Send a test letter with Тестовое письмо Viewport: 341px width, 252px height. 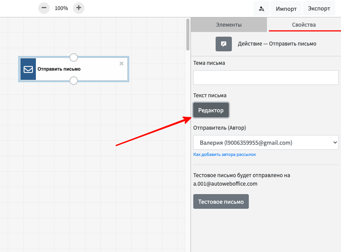[x=221, y=201]
